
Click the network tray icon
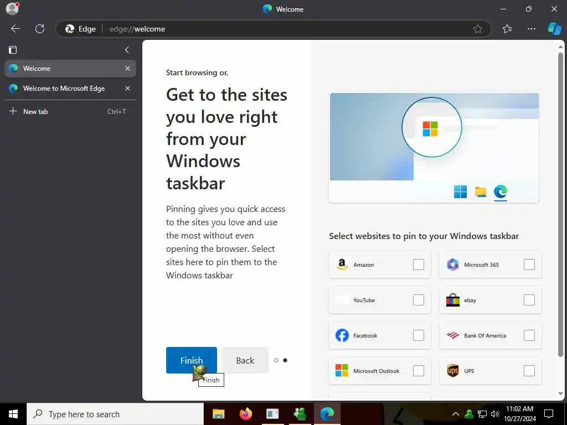click(x=482, y=414)
